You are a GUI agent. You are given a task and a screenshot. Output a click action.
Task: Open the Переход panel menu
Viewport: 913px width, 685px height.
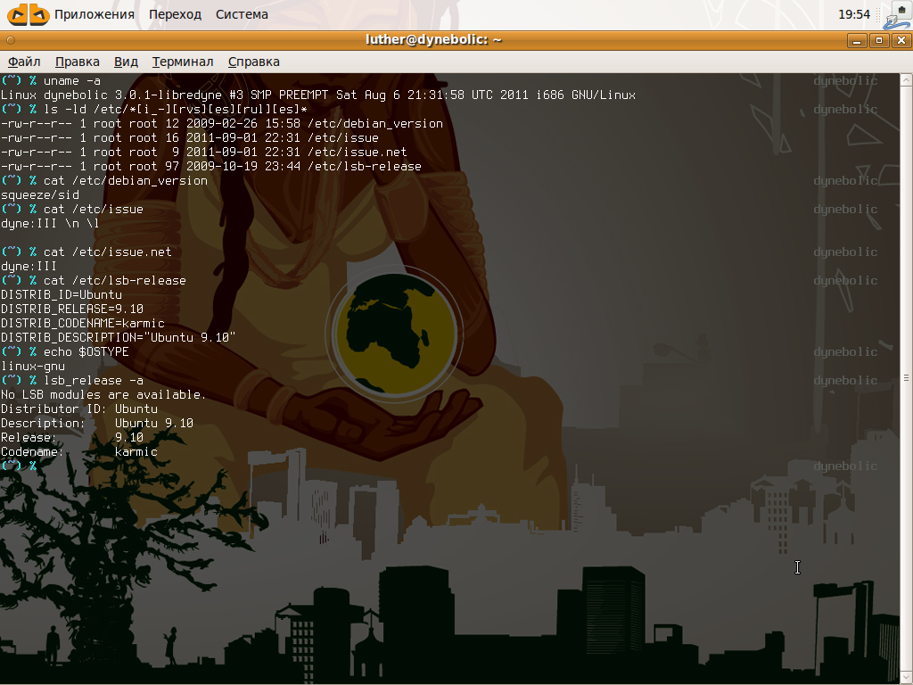point(175,14)
